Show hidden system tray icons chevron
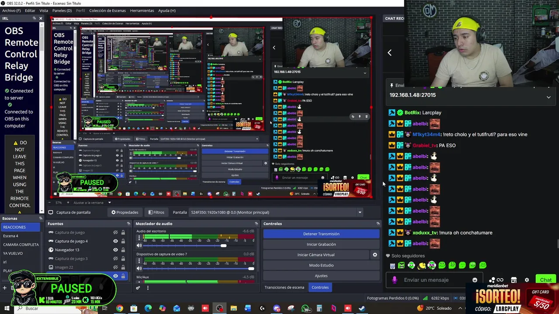This screenshot has height=314, width=559. pyautogui.click(x=460, y=308)
